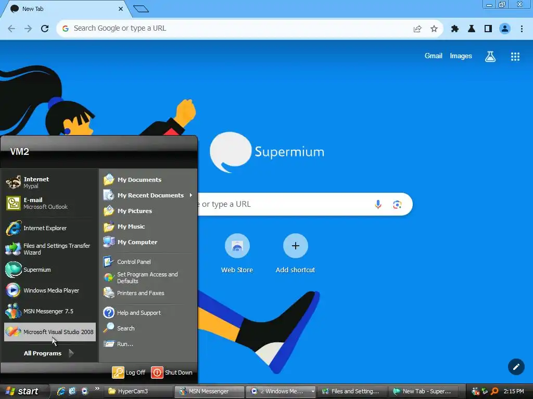Open My Computer
The image size is (533, 399).
[x=148, y=242]
